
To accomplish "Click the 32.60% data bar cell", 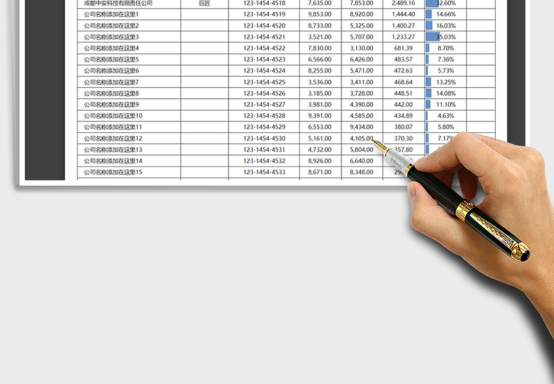I will point(445,3).
